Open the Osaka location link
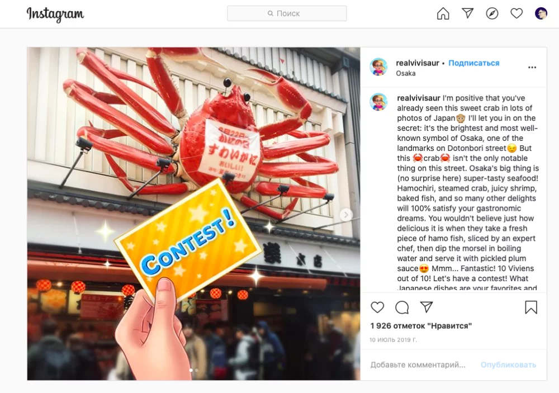 point(406,73)
